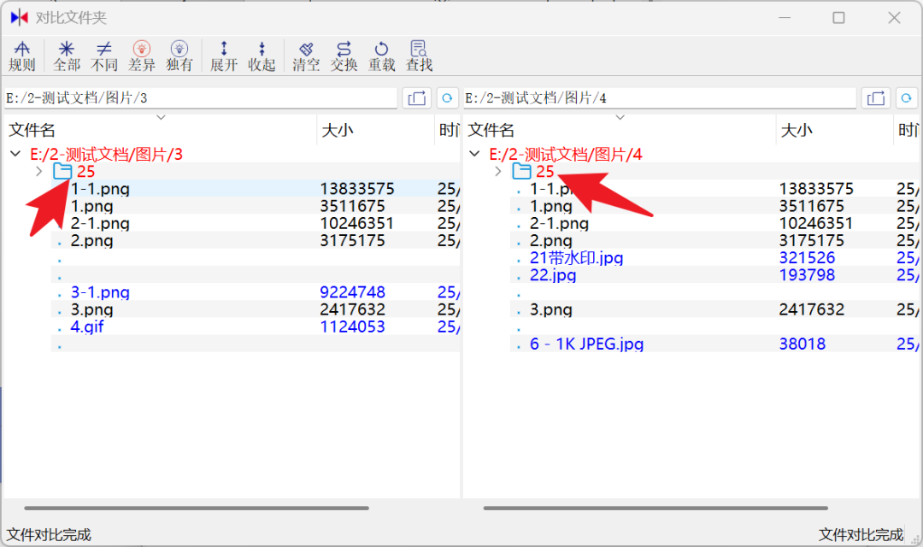The height and width of the screenshot is (547, 923).
Task: Show 全部 (all) files filter
Action: pyautogui.click(x=67, y=56)
